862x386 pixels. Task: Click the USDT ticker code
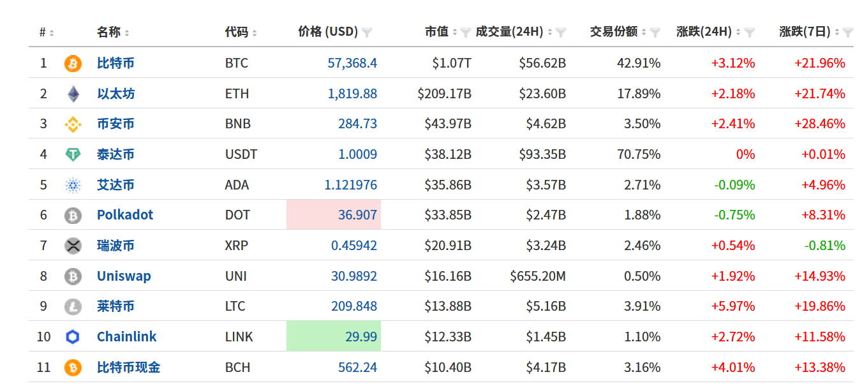(241, 154)
